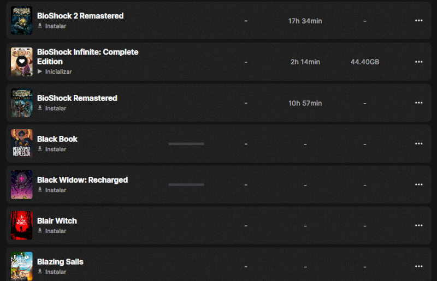This screenshot has height=281, width=437.
Task: Click Instalar under Blair Witch
Action: coord(52,231)
